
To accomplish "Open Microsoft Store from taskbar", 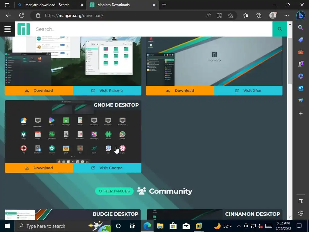I will [173, 226].
